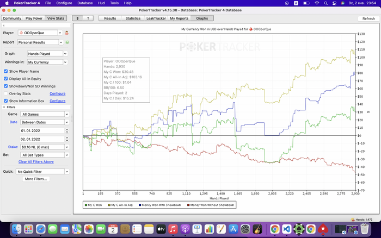Open Mail app in the Dock

coord(65,229)
